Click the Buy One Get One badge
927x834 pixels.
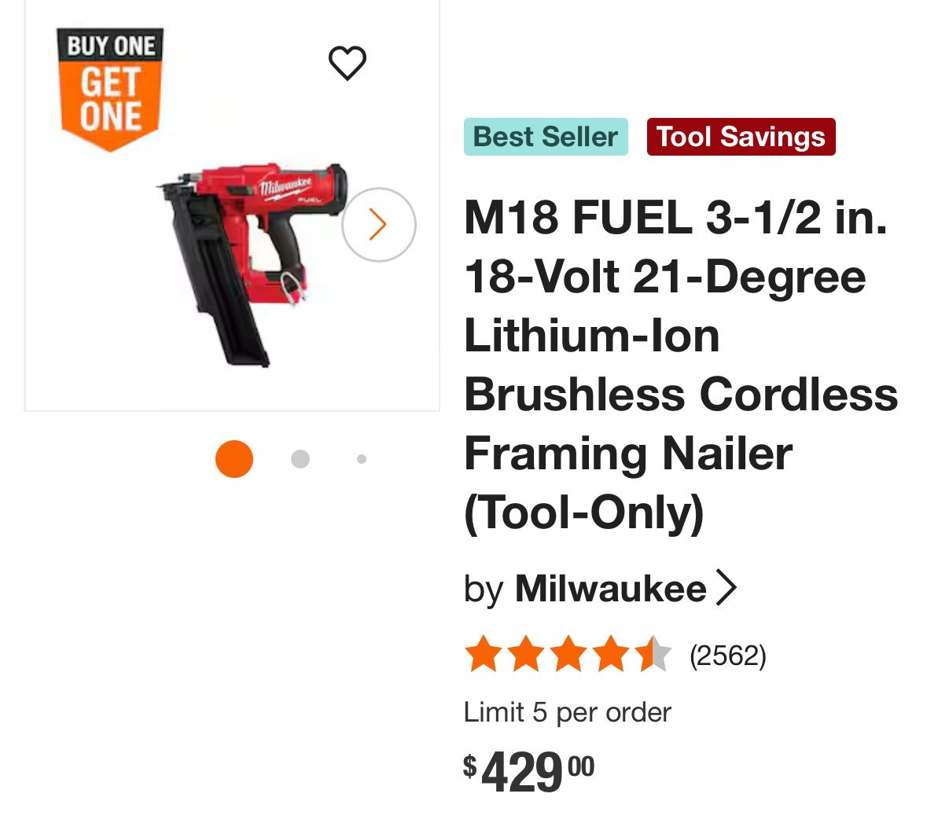pos(110,88)
